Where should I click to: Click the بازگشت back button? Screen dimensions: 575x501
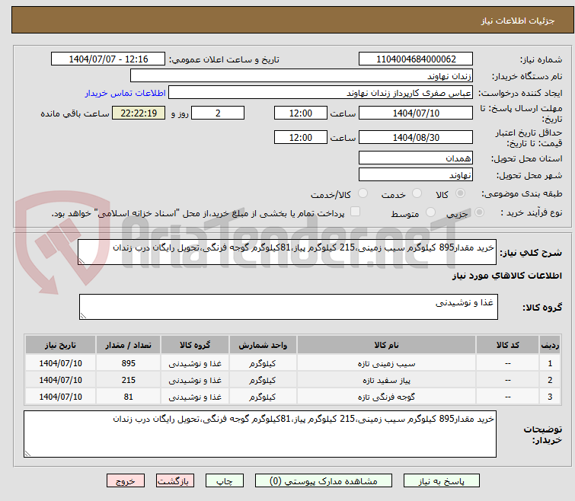click(175, 481)
